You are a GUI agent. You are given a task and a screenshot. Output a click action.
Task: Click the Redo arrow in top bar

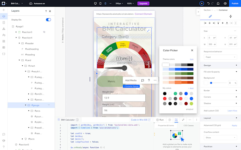click(x=212, y=4)
